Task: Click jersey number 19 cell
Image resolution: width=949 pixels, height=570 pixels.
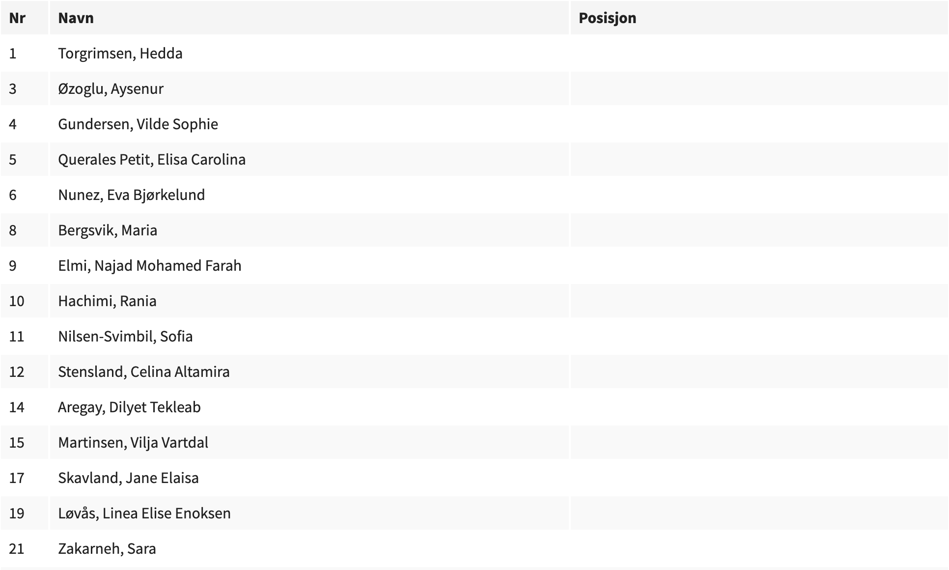Action: 17,513
